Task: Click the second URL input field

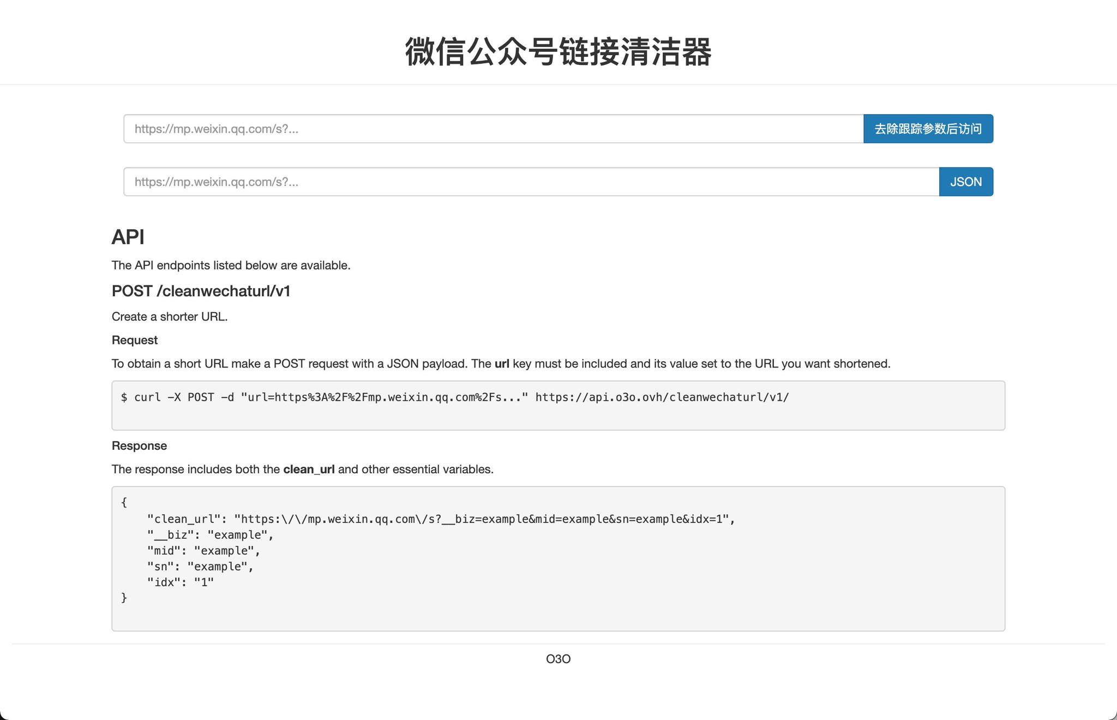Action: coord(491,182)
